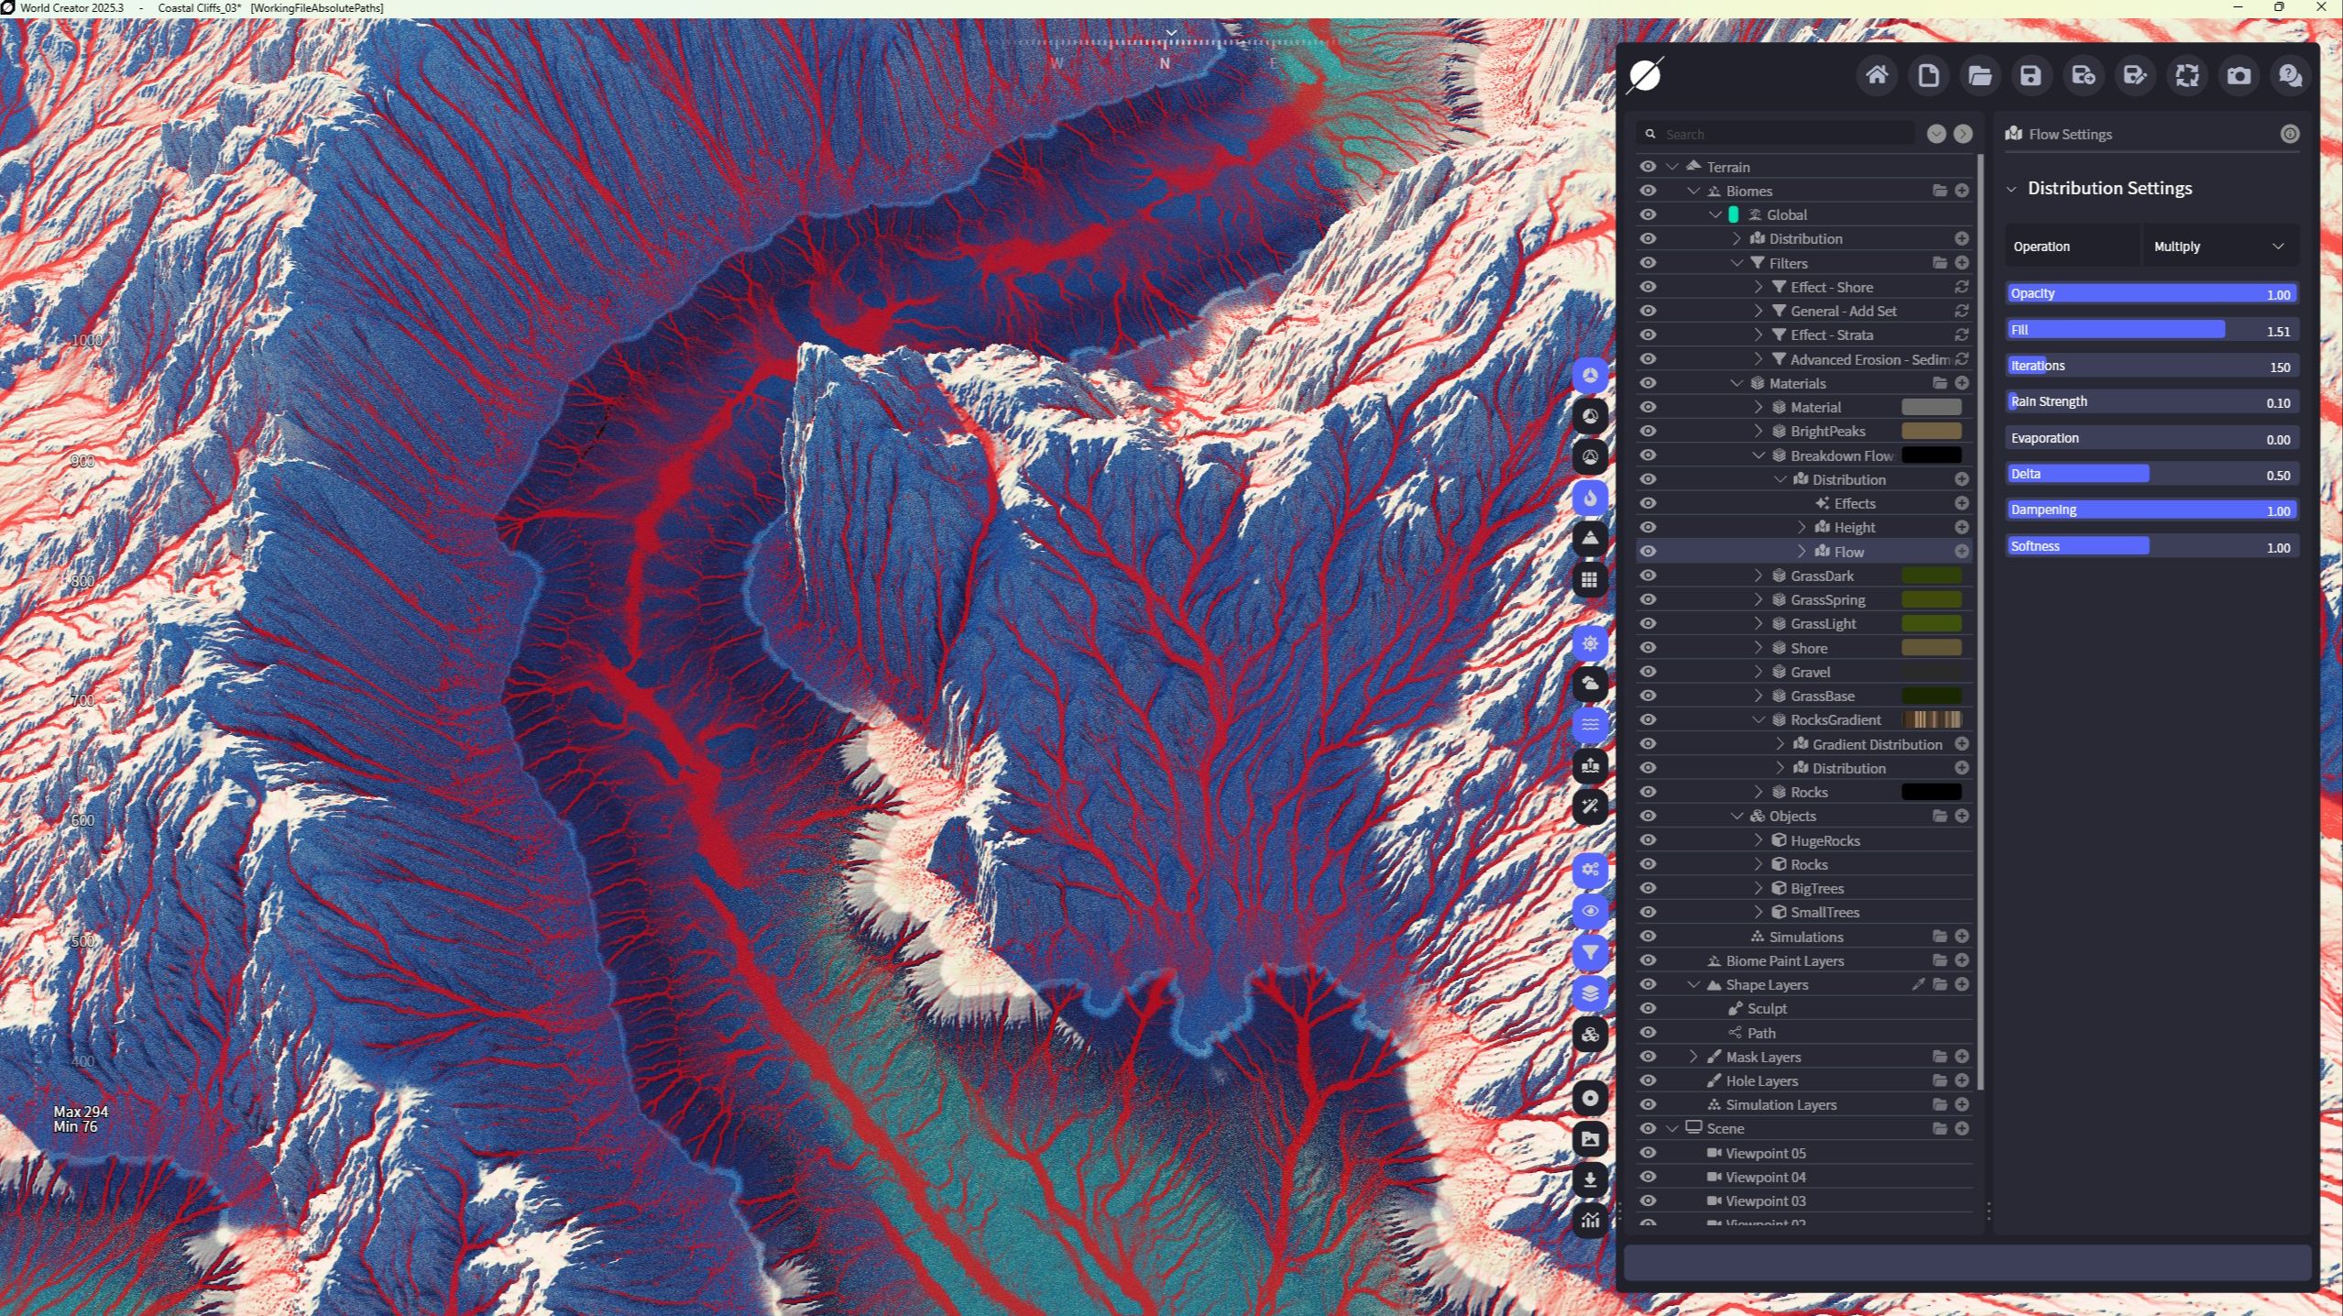
Task: Click the Home icon in top toolbar
Action: (1876, 76)
